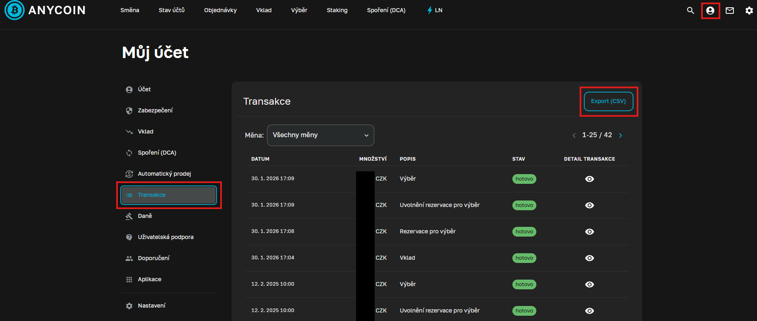
Task: Go to next page of transactions
Action: 620,136
